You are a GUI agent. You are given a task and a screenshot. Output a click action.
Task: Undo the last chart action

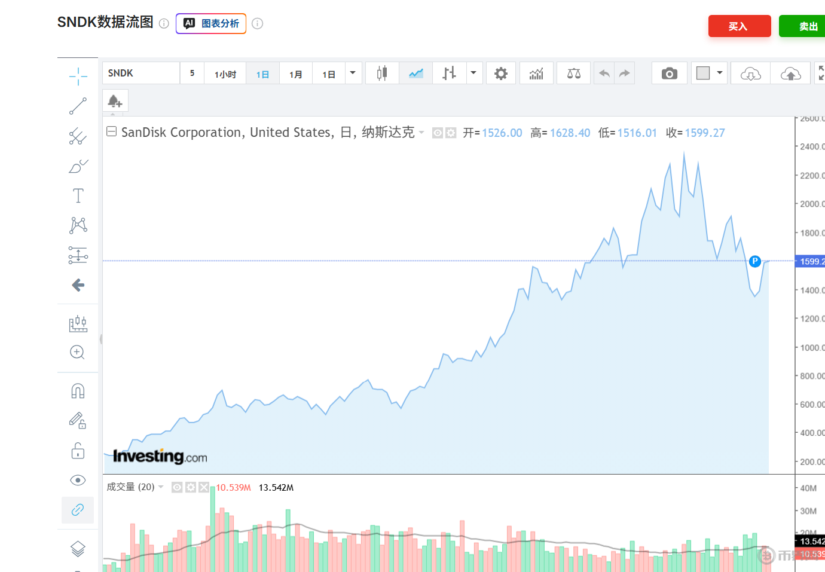[x=604, y=73]
